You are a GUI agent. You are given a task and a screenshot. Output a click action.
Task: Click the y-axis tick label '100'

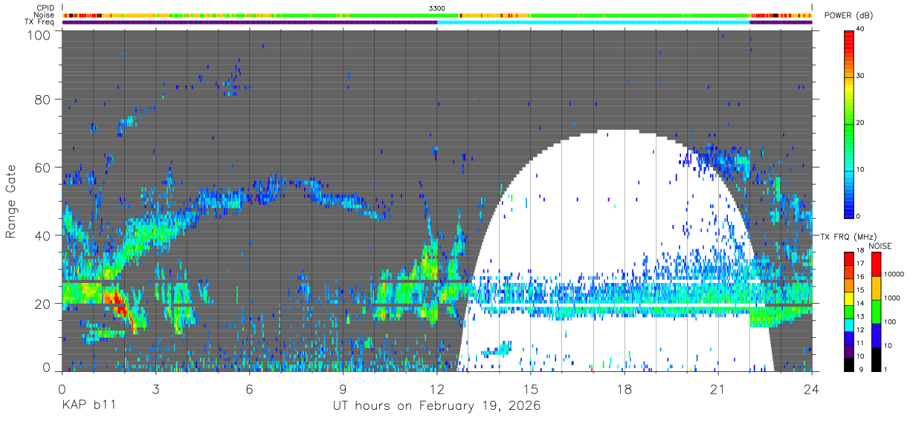pos(37,35)
